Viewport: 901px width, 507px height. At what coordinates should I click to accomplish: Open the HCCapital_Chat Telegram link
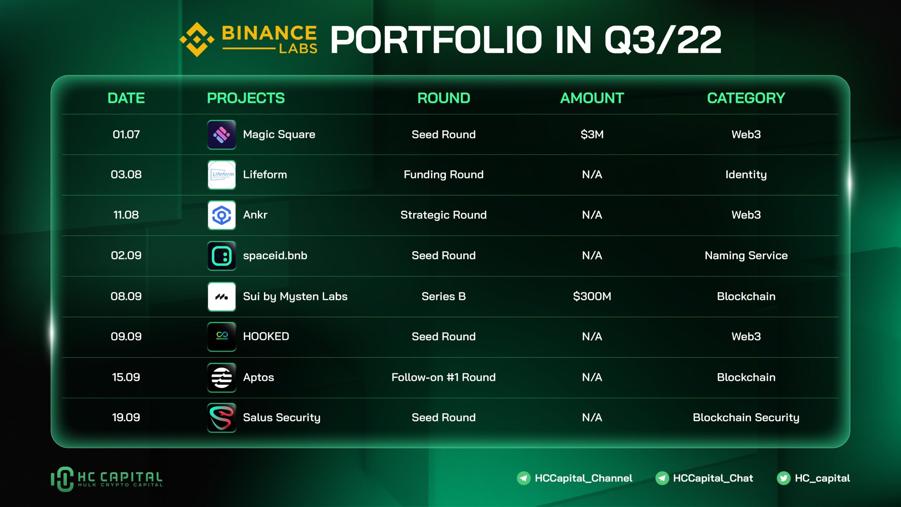coord(713,478)
